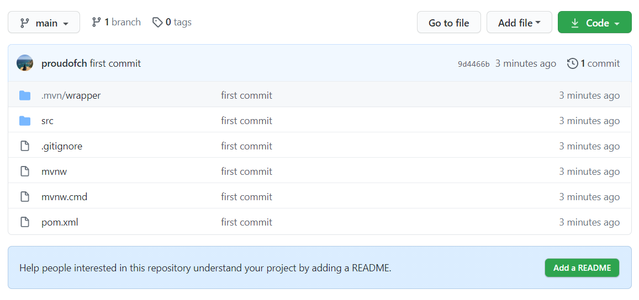The height and width of the screenshot is (300, 639).
Task: Open the green Code dropdown
Action: pos(595,23)
